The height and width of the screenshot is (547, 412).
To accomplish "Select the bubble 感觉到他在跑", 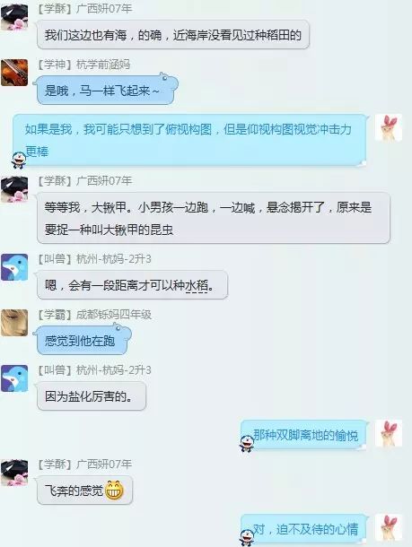I will tap(83, 340).
